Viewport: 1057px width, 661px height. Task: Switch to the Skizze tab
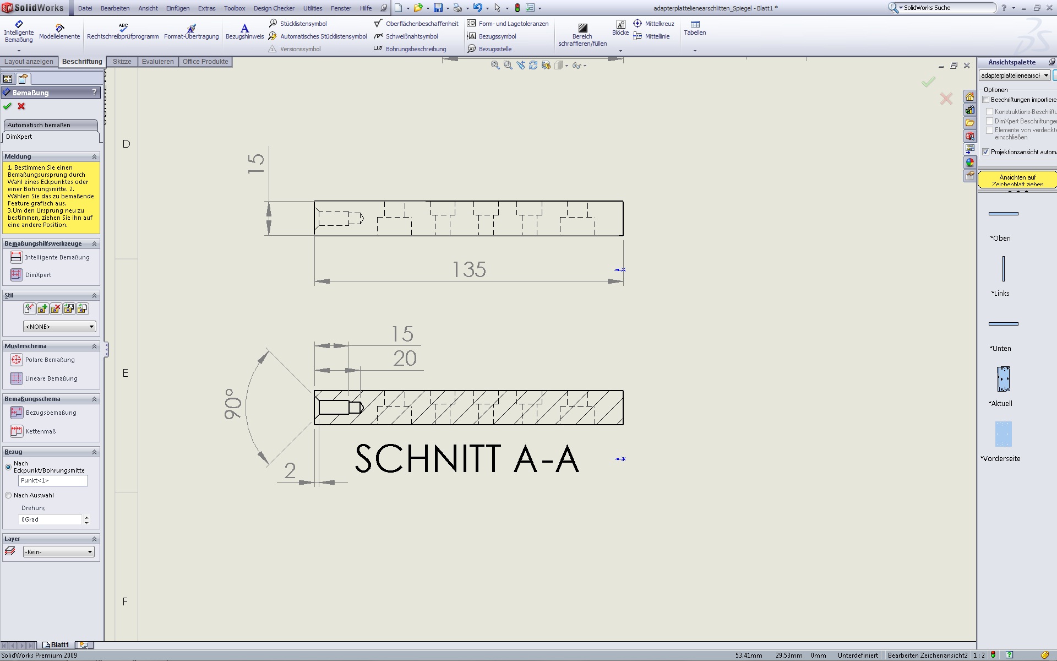point(122,62)
